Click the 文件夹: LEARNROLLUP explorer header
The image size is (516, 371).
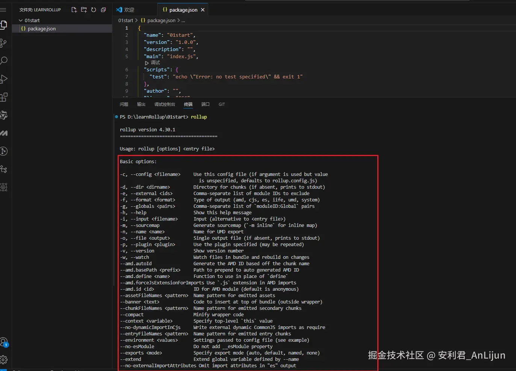40,10
